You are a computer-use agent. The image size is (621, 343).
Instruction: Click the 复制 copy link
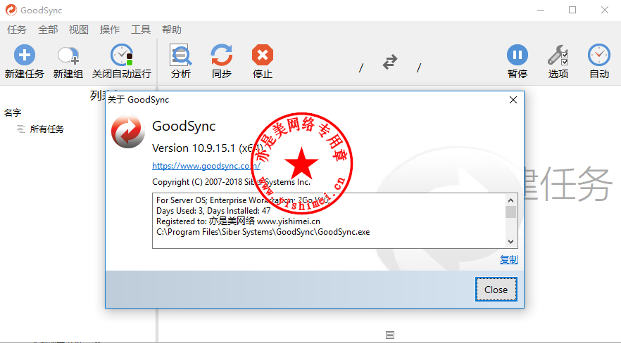(508, 259)
